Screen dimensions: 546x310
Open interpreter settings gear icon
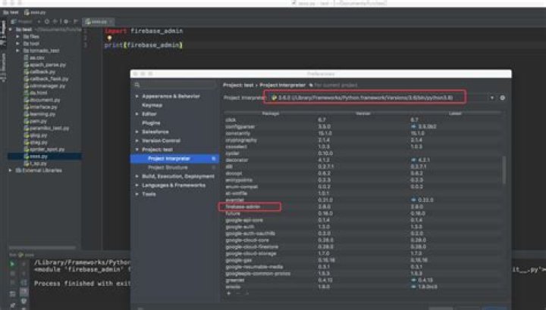pyautogui.click(x=502, y=98)
